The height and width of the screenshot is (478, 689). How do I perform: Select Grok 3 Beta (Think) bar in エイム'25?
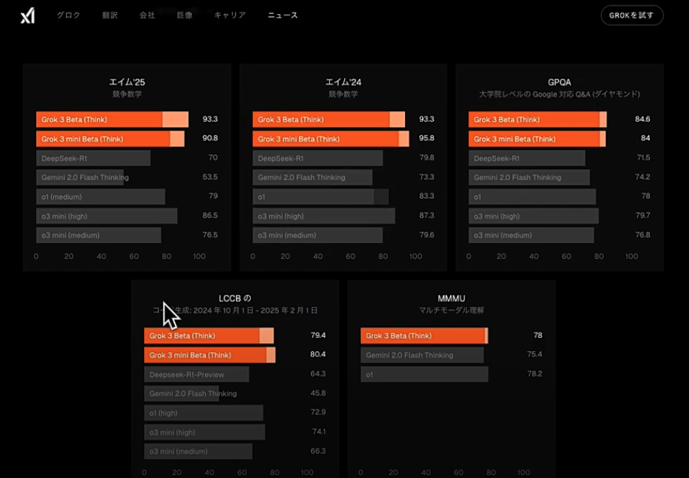tap(112, 119)
